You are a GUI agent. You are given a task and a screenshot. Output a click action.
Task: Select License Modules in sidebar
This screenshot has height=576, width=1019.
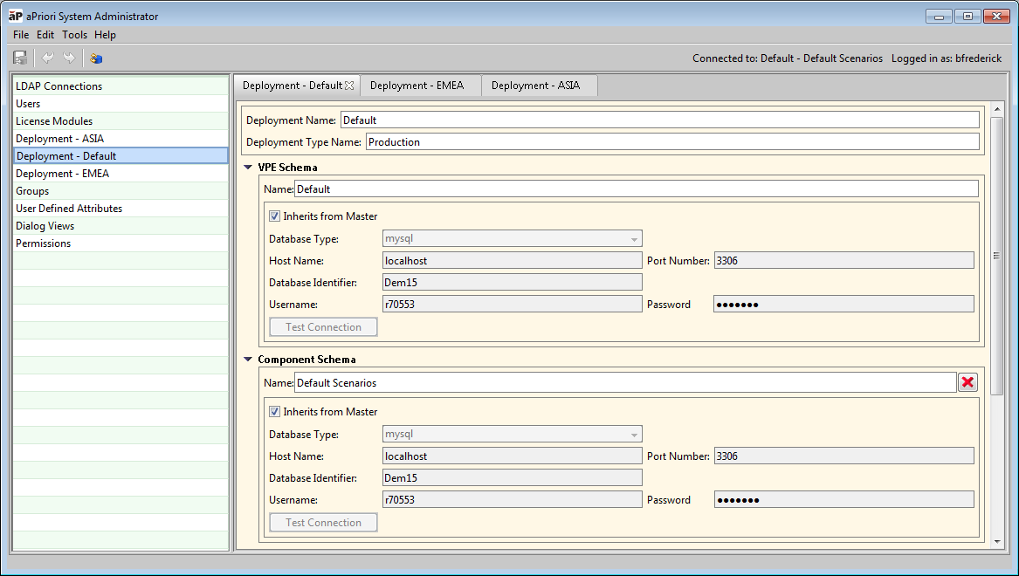pos(120,120)
